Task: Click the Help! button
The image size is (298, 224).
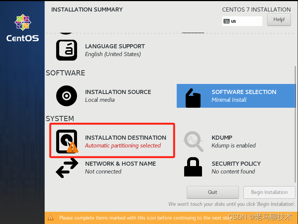Action: tap(279, 20)
